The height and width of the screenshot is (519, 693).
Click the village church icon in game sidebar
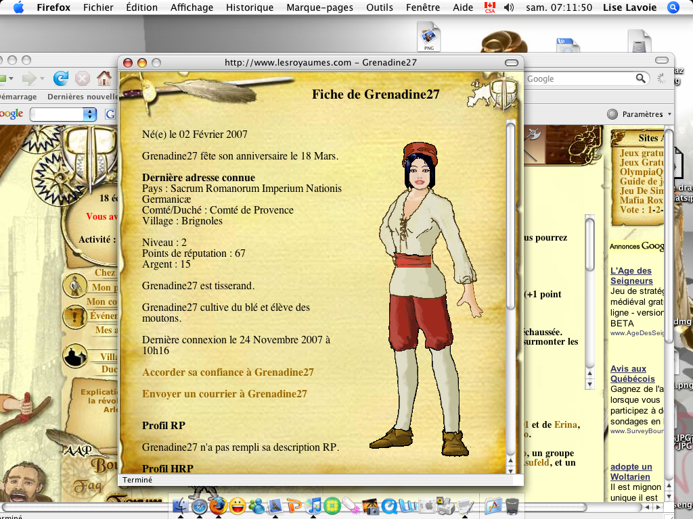74,356
